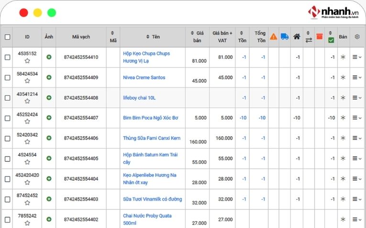Open actions menu for Chai Nước Proby

click(357, 219)
